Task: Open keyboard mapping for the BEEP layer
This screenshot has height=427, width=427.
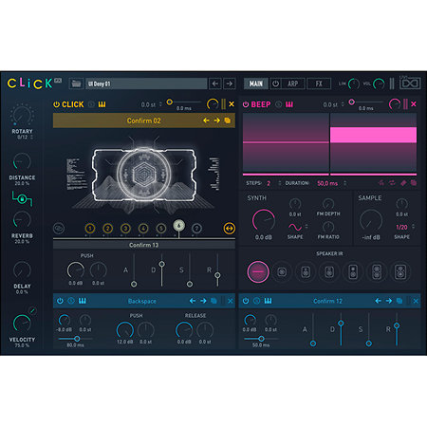Action: (x=289, y=104)
